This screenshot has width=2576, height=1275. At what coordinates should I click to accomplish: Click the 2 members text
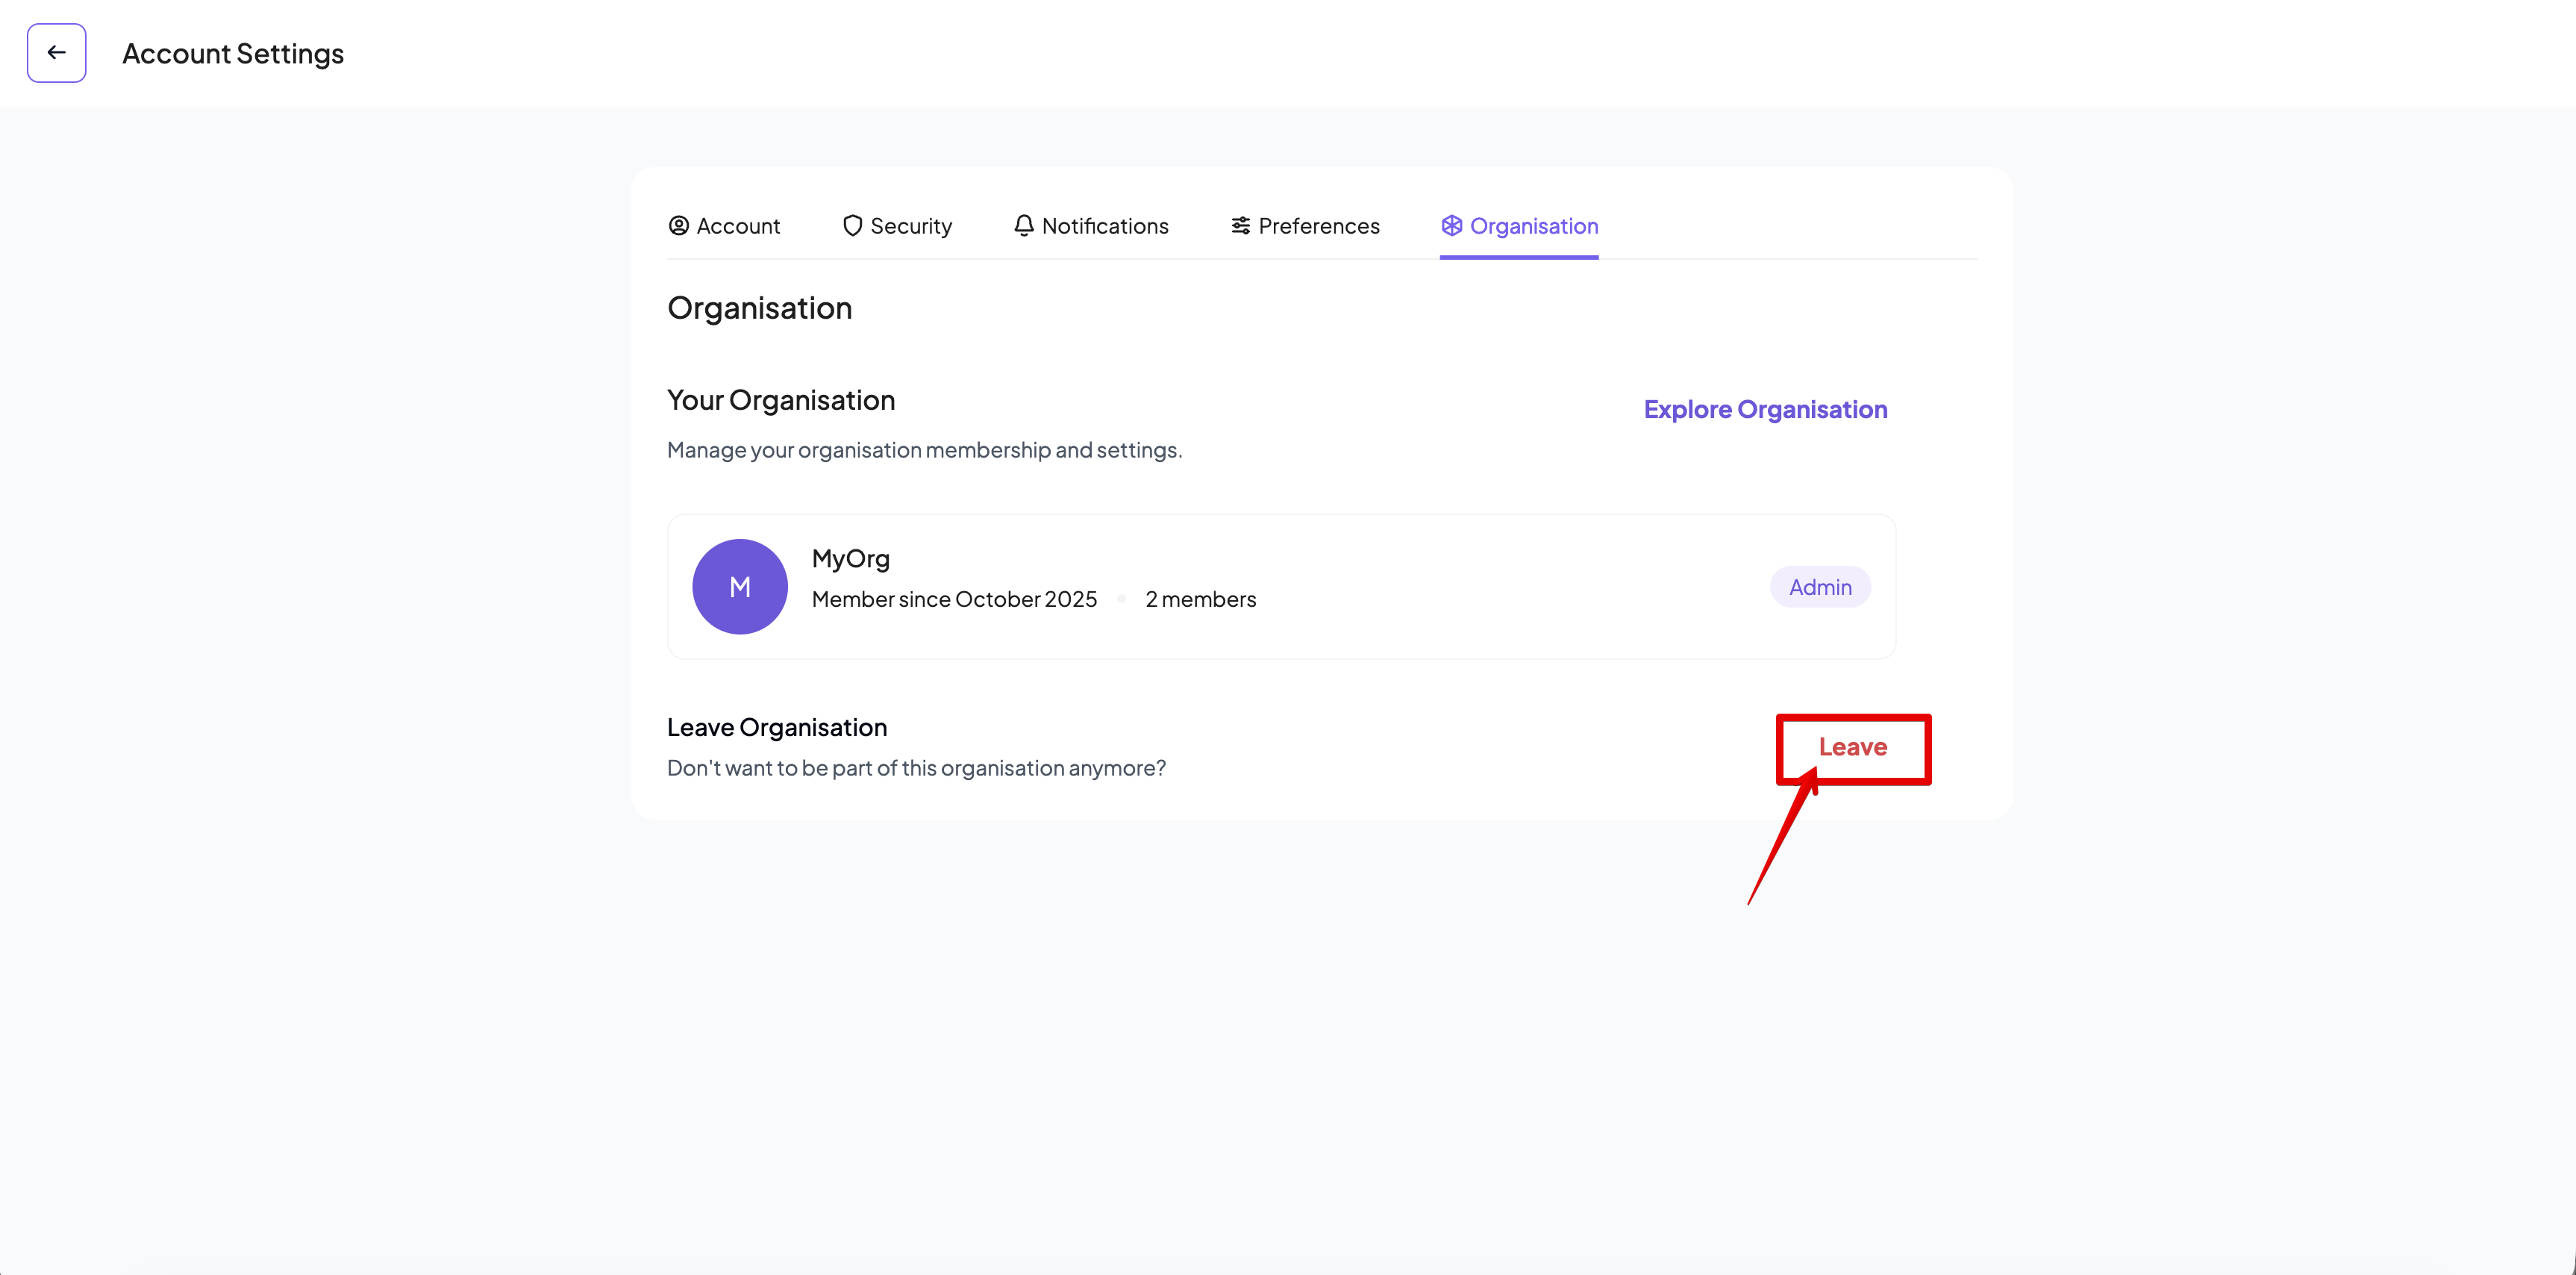tap(1200, 599)
